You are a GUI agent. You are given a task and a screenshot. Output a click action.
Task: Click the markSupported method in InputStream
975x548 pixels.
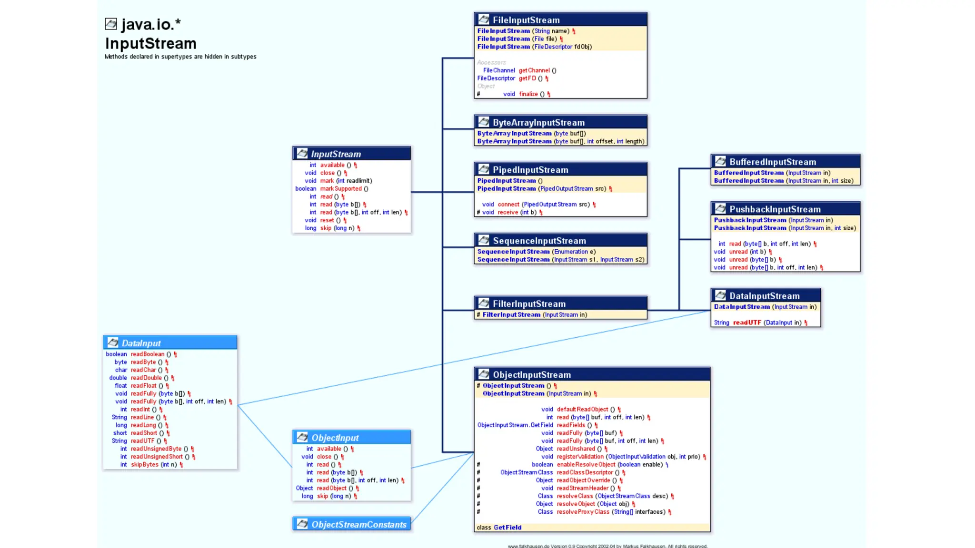pyautogui.click(x=340, y=189)
